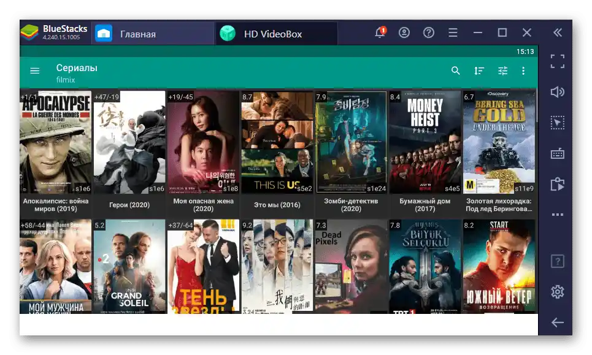Viewport: 592px width, 355px height.
Task: Open Büyük Selçuklu poster
Action: coord(425,267)
